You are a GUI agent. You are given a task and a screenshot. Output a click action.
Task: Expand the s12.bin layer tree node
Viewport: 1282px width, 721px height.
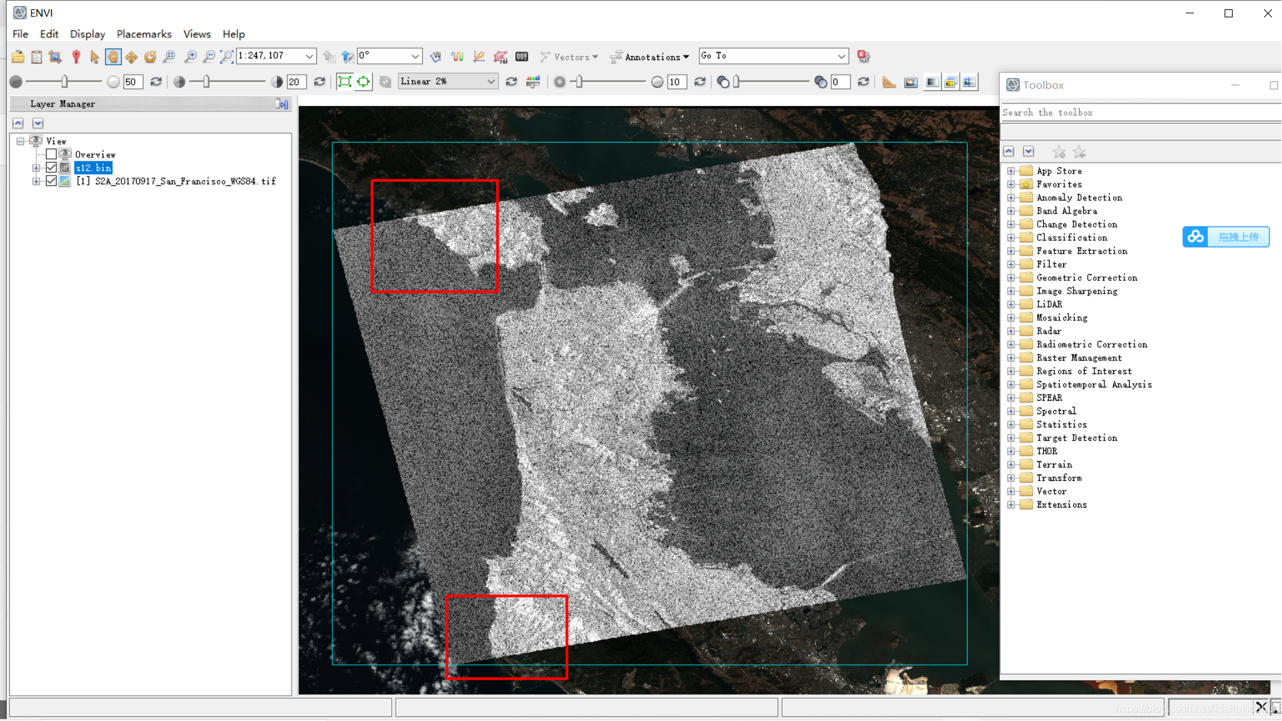coord(37,167)
